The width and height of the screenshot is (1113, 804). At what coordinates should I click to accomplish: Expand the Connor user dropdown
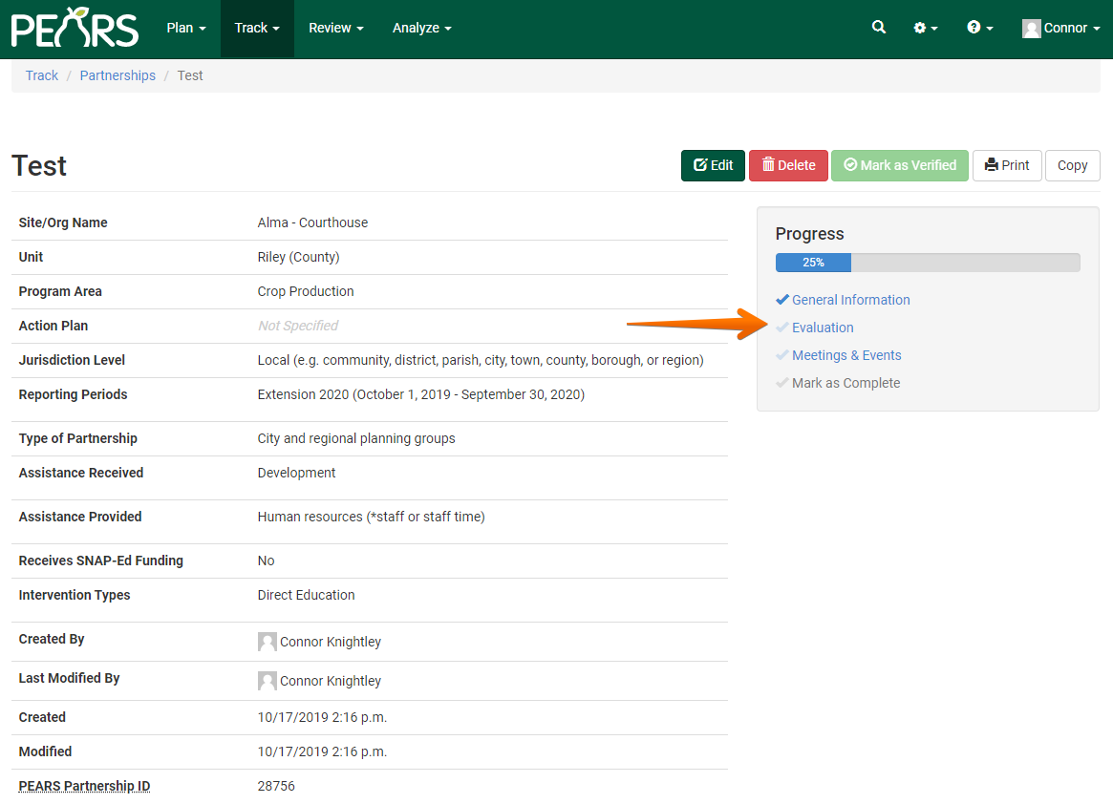point(1060,28)
